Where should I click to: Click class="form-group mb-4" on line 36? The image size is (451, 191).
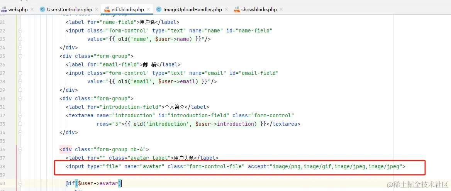point(110,149)
